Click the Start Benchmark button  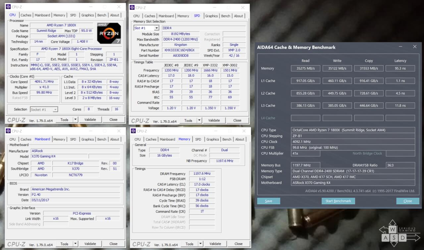coord(338,201)
